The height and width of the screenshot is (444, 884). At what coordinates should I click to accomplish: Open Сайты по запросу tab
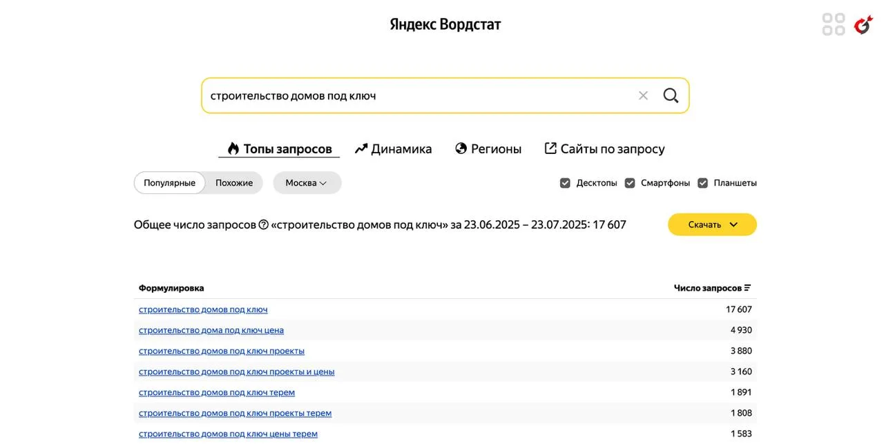coord(604,148)
